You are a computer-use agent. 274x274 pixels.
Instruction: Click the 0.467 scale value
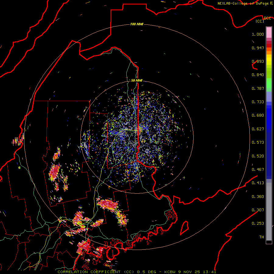pyautogui.click(x=258, y=170)
